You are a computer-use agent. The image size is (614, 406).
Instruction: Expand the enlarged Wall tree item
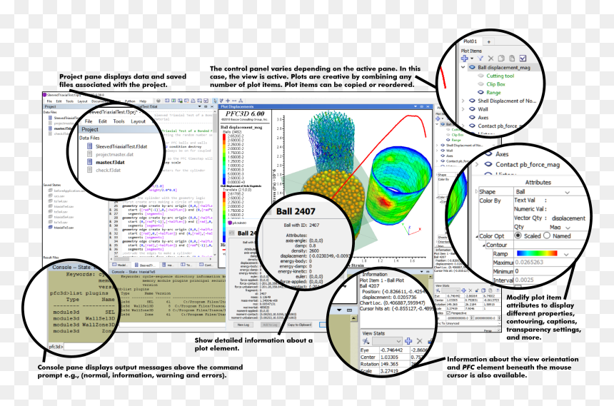(x=463, y=109)
